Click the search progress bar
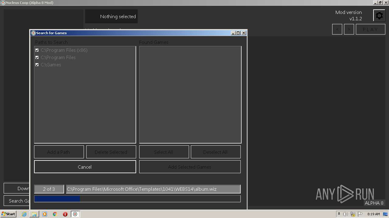Screen dimensions: 389x218 click(x=137, y=199)
